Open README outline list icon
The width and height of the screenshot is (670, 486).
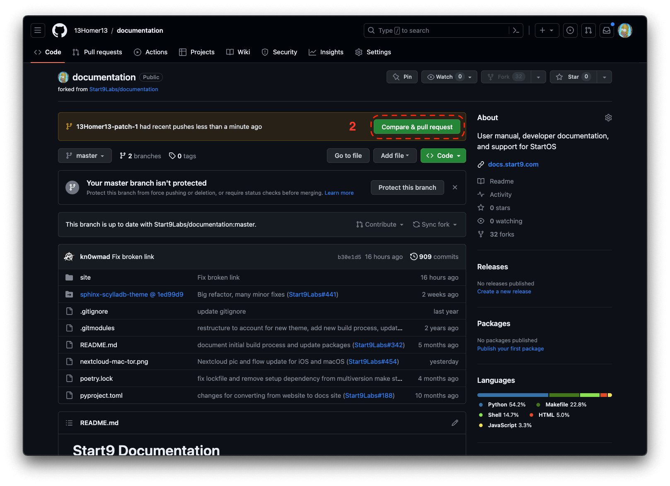69,423
